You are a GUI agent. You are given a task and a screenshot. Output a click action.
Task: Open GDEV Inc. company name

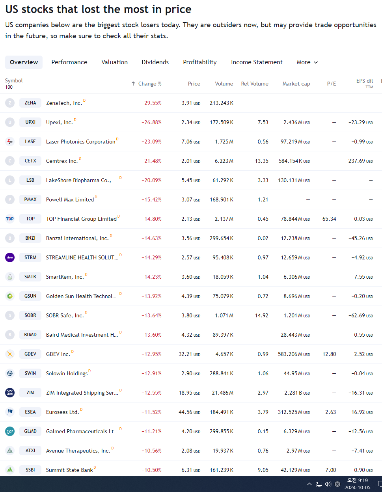pos(58,354)
